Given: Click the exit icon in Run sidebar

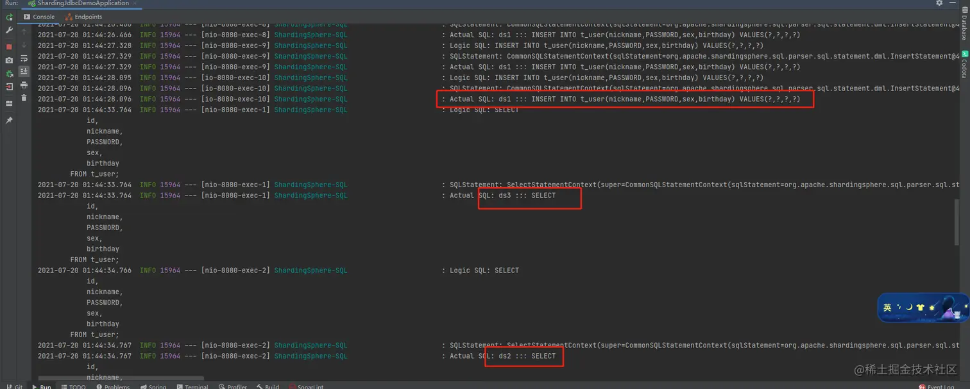Looking at the screenshot, I should 9,88.
